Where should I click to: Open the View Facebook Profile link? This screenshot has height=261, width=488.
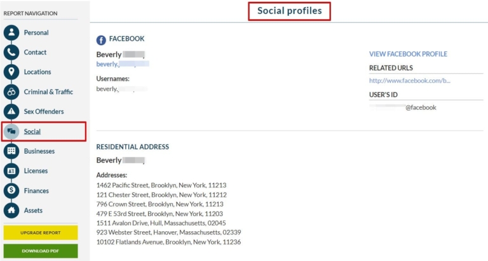tap(408, 54)
